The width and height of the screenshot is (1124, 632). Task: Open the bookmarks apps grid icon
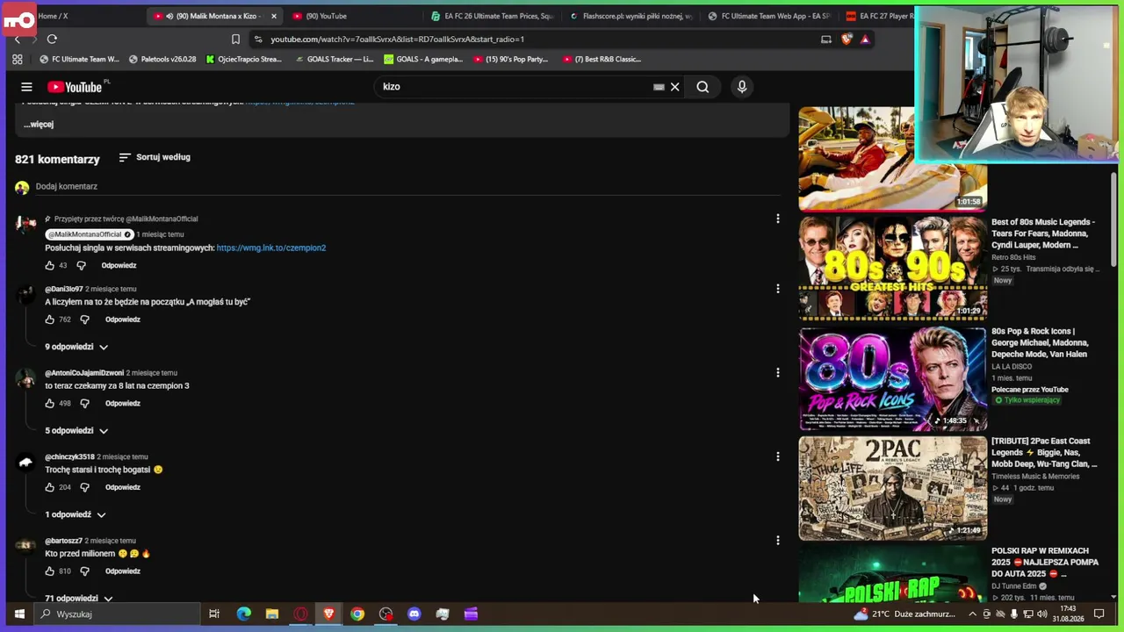pyautogui.click(x=17, y=59)
